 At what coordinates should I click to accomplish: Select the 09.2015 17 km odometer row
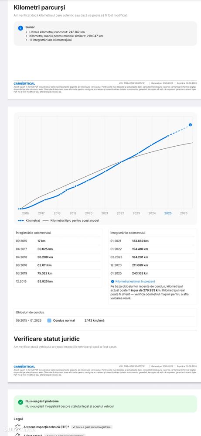point(58,241)
